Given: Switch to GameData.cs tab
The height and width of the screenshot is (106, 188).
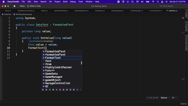Looking at the screenshot, I should [x=100, y=11].
